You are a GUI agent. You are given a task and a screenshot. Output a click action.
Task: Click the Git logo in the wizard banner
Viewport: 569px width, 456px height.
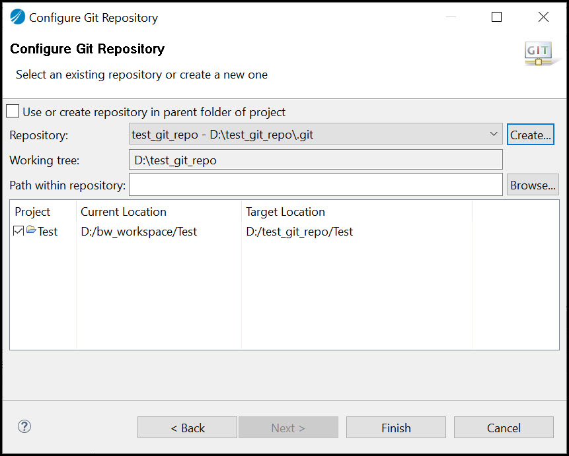point(538,53)
